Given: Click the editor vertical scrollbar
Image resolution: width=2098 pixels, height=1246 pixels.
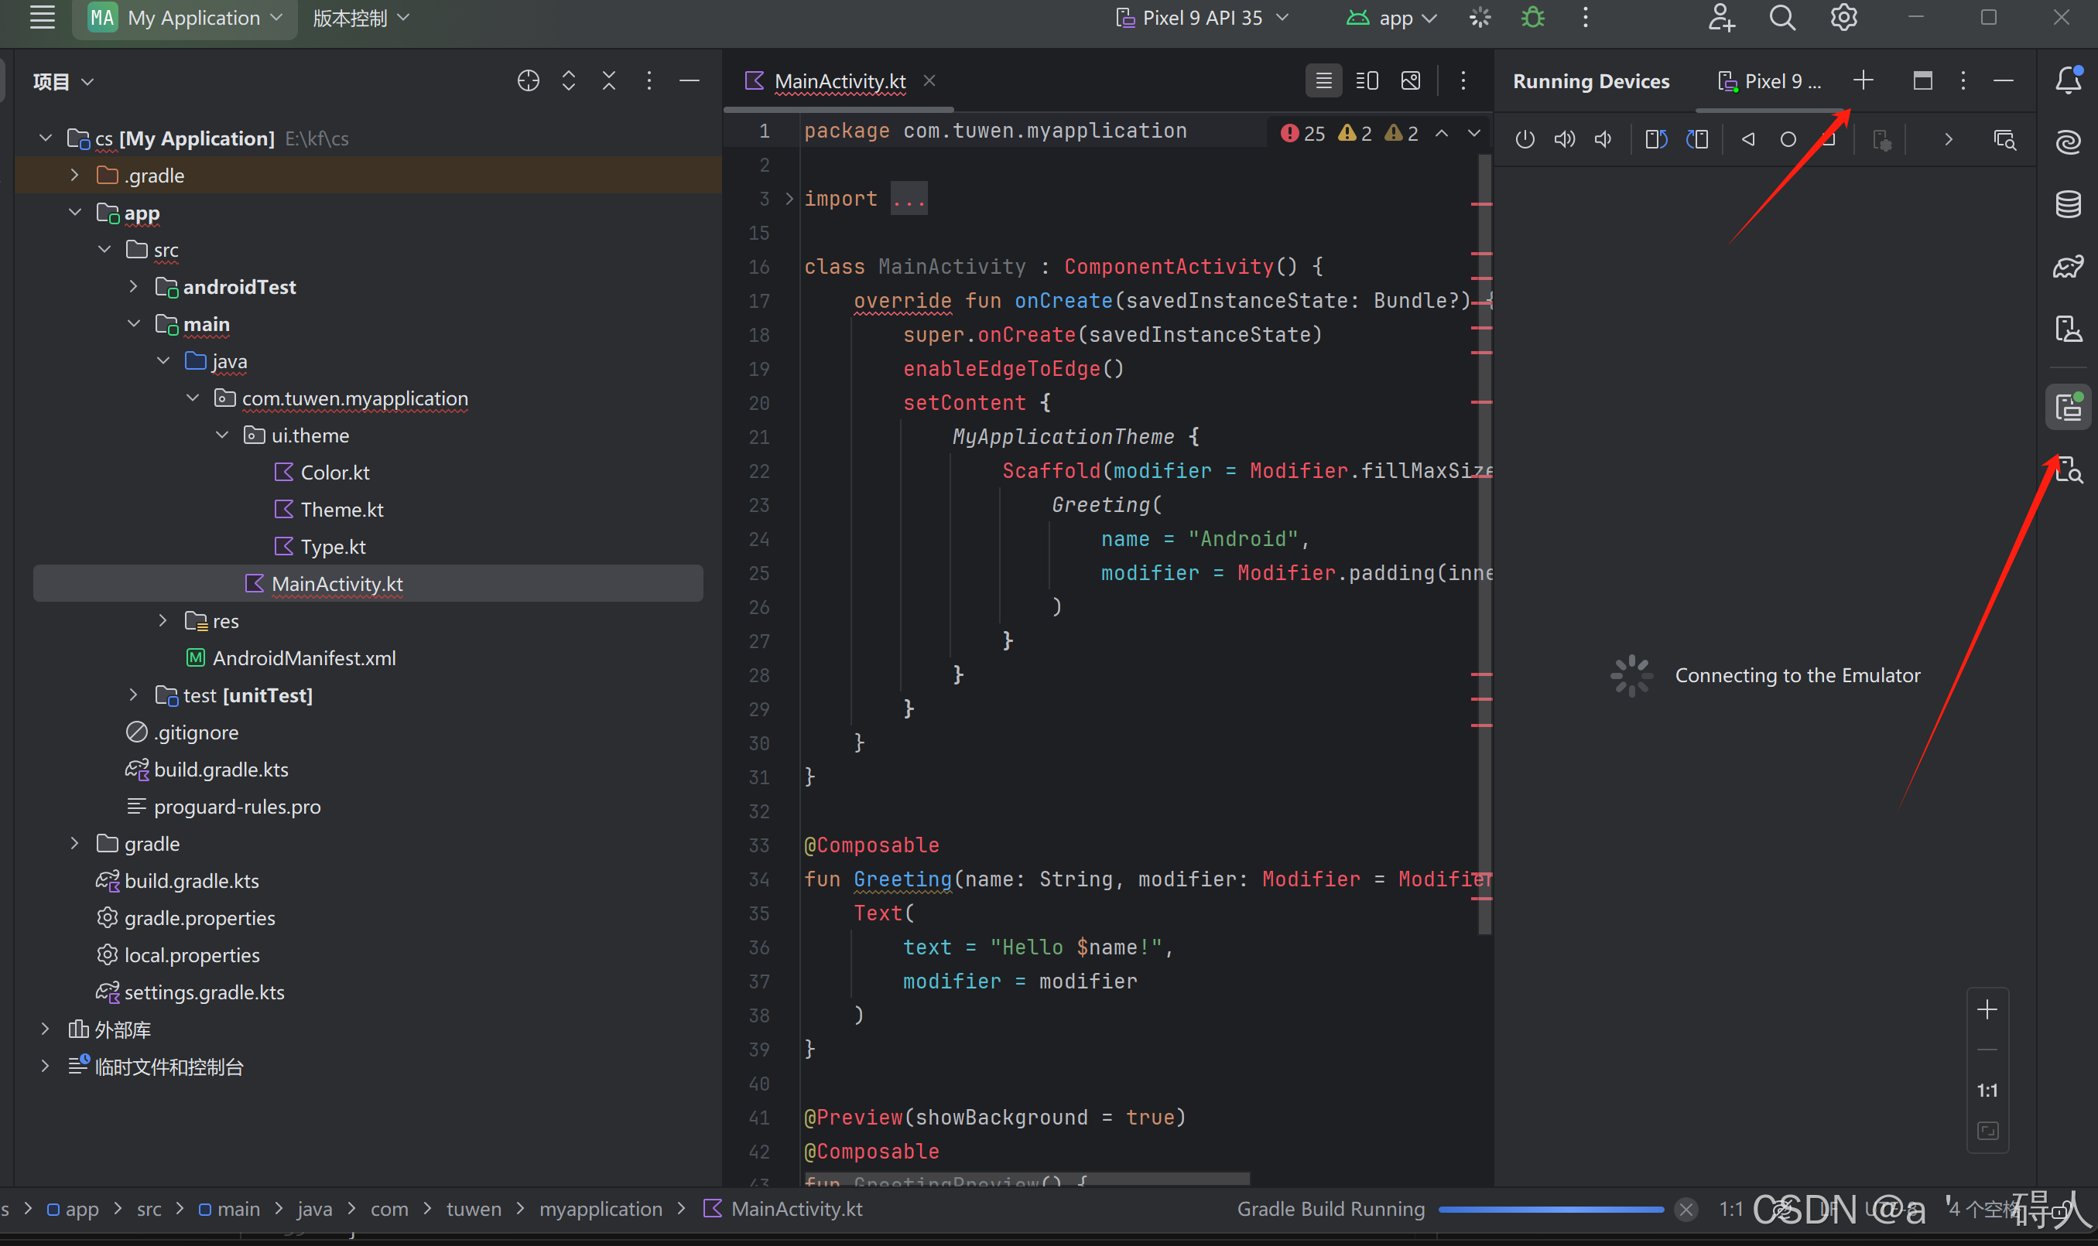Looking at the screenshot, I should pyautogui.click(x=1485, y=542).
